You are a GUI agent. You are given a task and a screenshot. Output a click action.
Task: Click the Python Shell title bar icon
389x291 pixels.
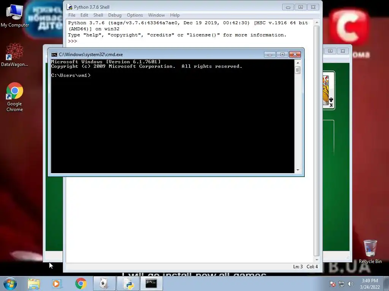click(x=70, y=7)
